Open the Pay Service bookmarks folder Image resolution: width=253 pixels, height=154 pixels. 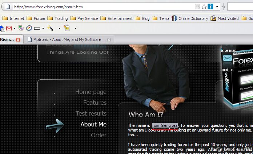(84, 18)
